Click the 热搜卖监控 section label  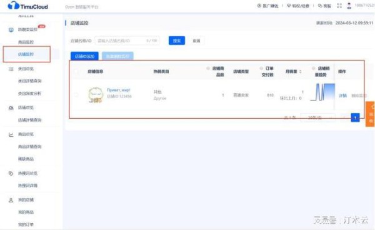27,29
